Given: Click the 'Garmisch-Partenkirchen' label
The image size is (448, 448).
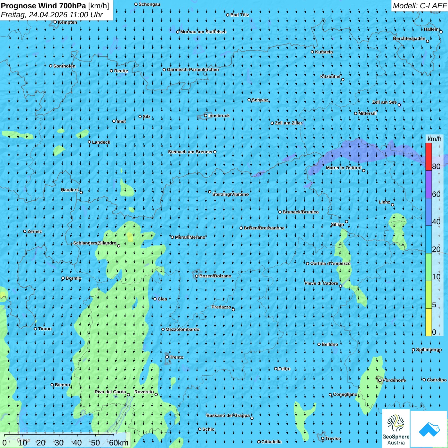Looking at the screenshot, I should [193, 69].
